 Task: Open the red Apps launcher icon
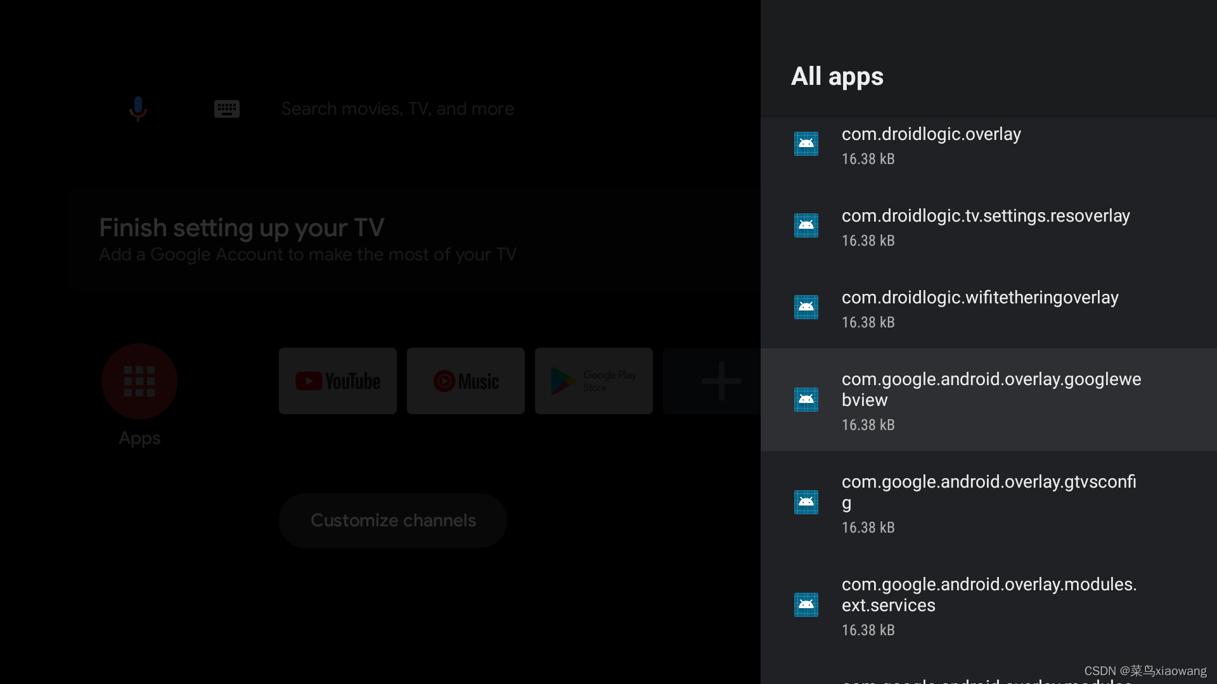(x=139, y=381)
